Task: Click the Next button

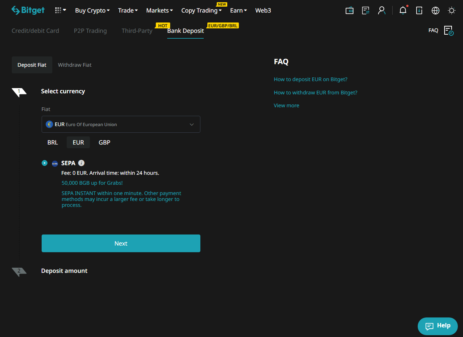Action: click(x=121, y=243)
